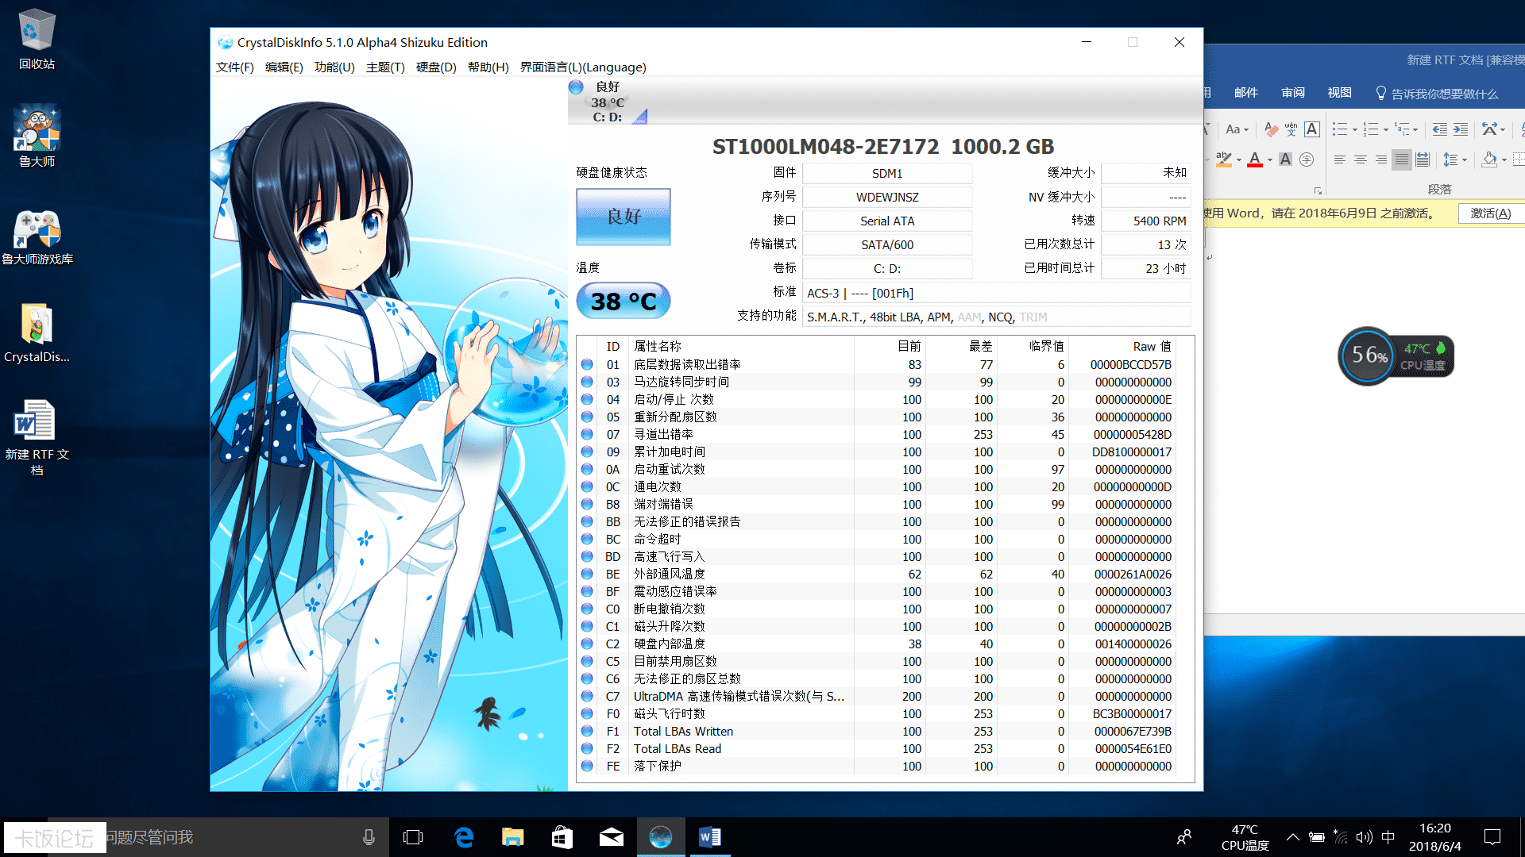Show hidden system tray icons chevron
The height and width of the screenshot is (857, 1525).
click(x=1293, y=837)
